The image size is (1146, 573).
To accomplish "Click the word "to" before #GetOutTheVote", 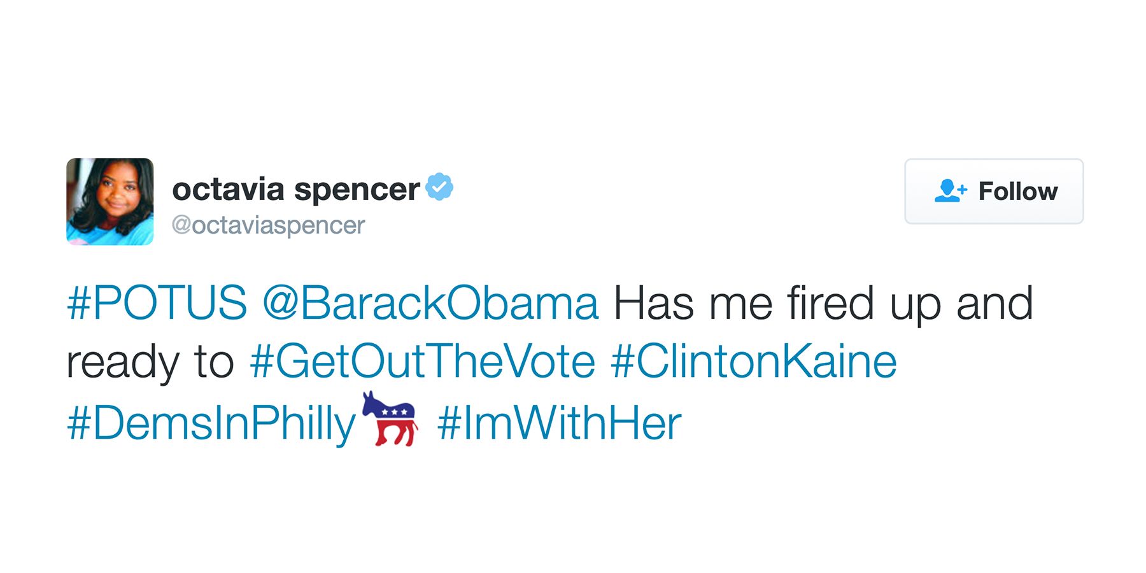I will point(215,362).
